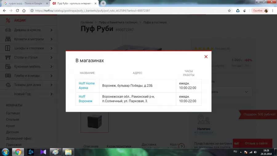Expand the 'Кровати и матрасы' chevron
This screenshot has width=277, height=156.
click(x=51, y=39)
